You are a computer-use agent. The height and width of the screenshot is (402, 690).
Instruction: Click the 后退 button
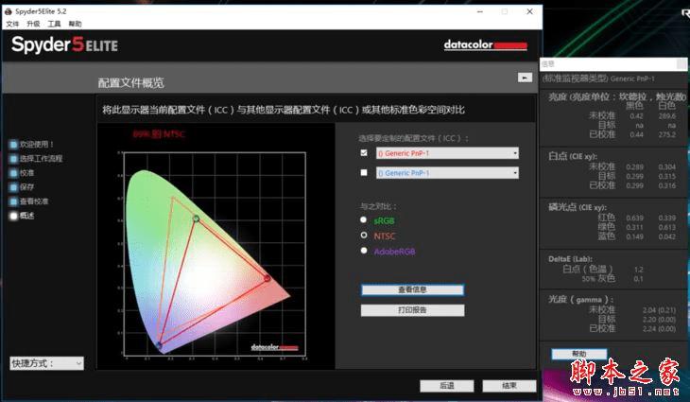447,386
